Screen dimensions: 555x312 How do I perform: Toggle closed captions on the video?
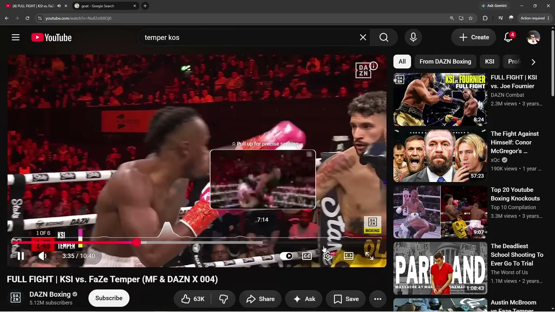(x=307, y=256)
